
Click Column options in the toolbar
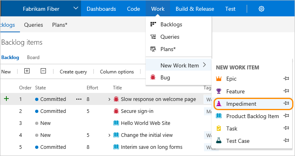click(x=117, y=71)
